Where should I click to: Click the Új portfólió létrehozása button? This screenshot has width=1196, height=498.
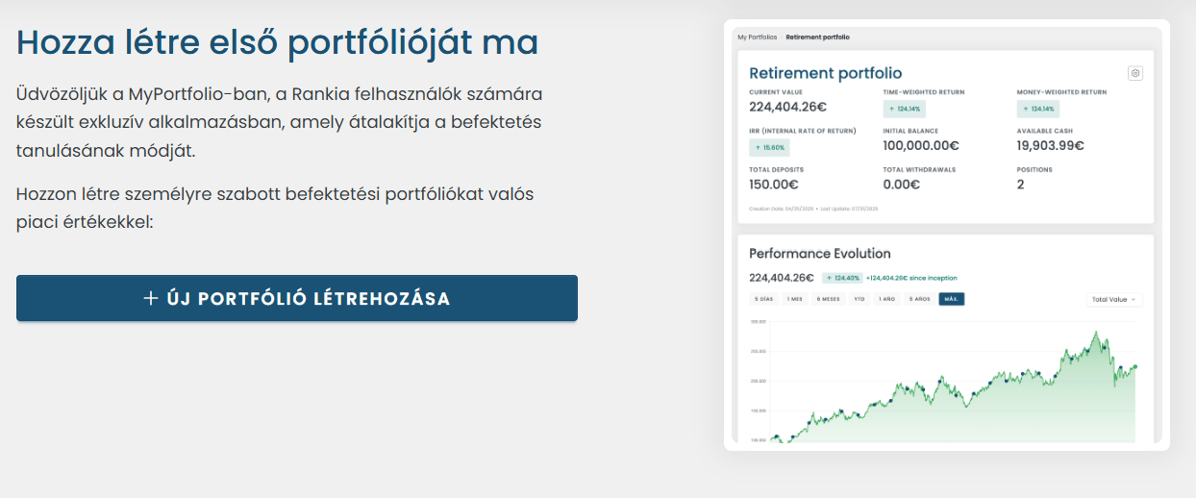coord(296,298)
